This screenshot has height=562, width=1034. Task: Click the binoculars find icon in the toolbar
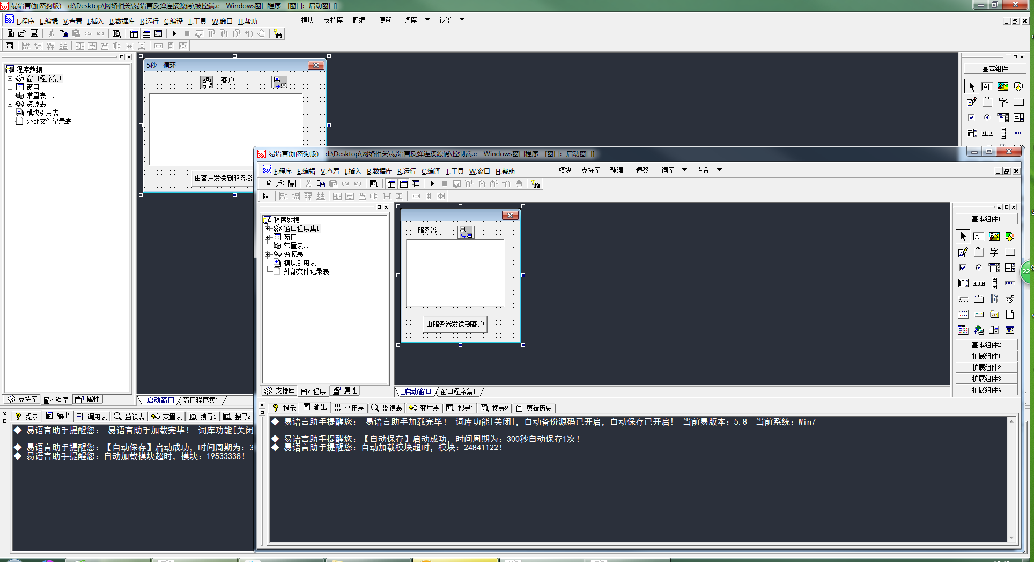535,184
